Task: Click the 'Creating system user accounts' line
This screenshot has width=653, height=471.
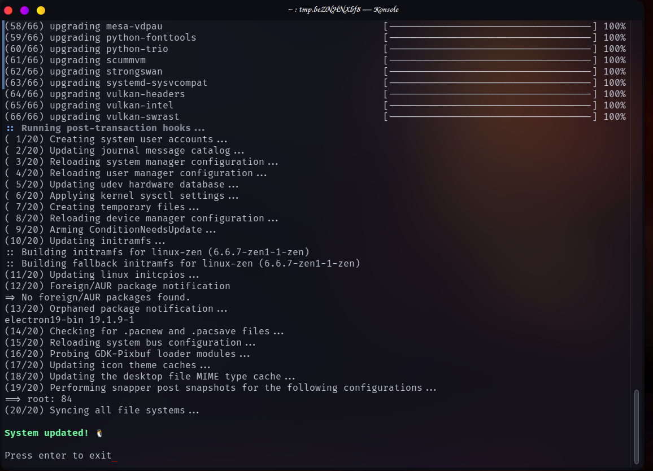Action: (116, 139)
